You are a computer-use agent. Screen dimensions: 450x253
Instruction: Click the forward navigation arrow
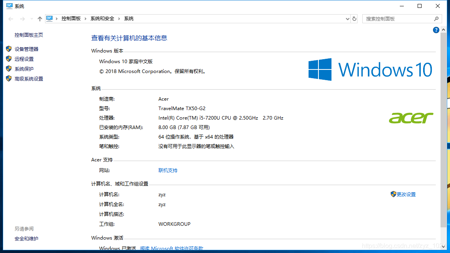22,19
